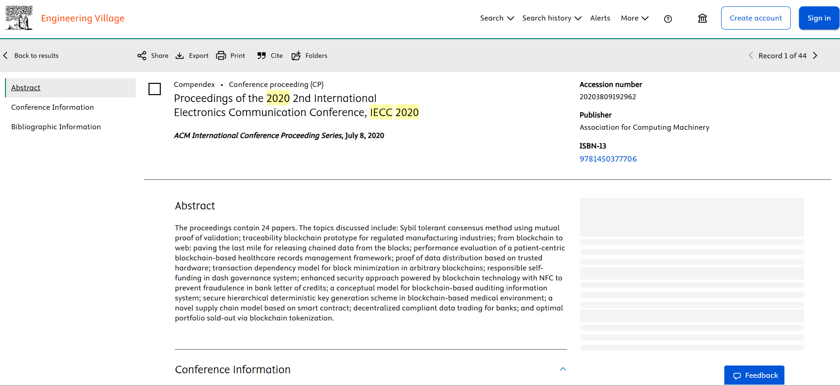
Task: Jump to Bibliographic Information section
Action: pos(56,127)
